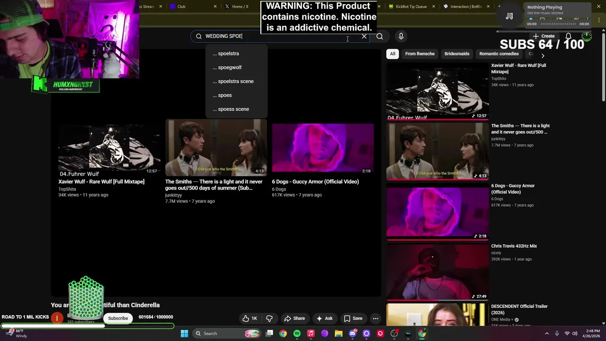Open Apple Music taskbar icon
606x341 pixels.
311,333
